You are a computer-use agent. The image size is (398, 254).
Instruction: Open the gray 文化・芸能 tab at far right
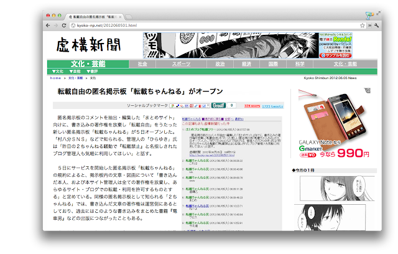coord(345,64)
